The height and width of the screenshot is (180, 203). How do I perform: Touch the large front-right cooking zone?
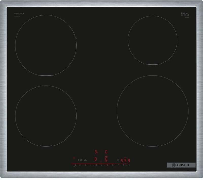(152, 111)
